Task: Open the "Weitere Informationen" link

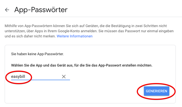Action: tap(75, 36)
